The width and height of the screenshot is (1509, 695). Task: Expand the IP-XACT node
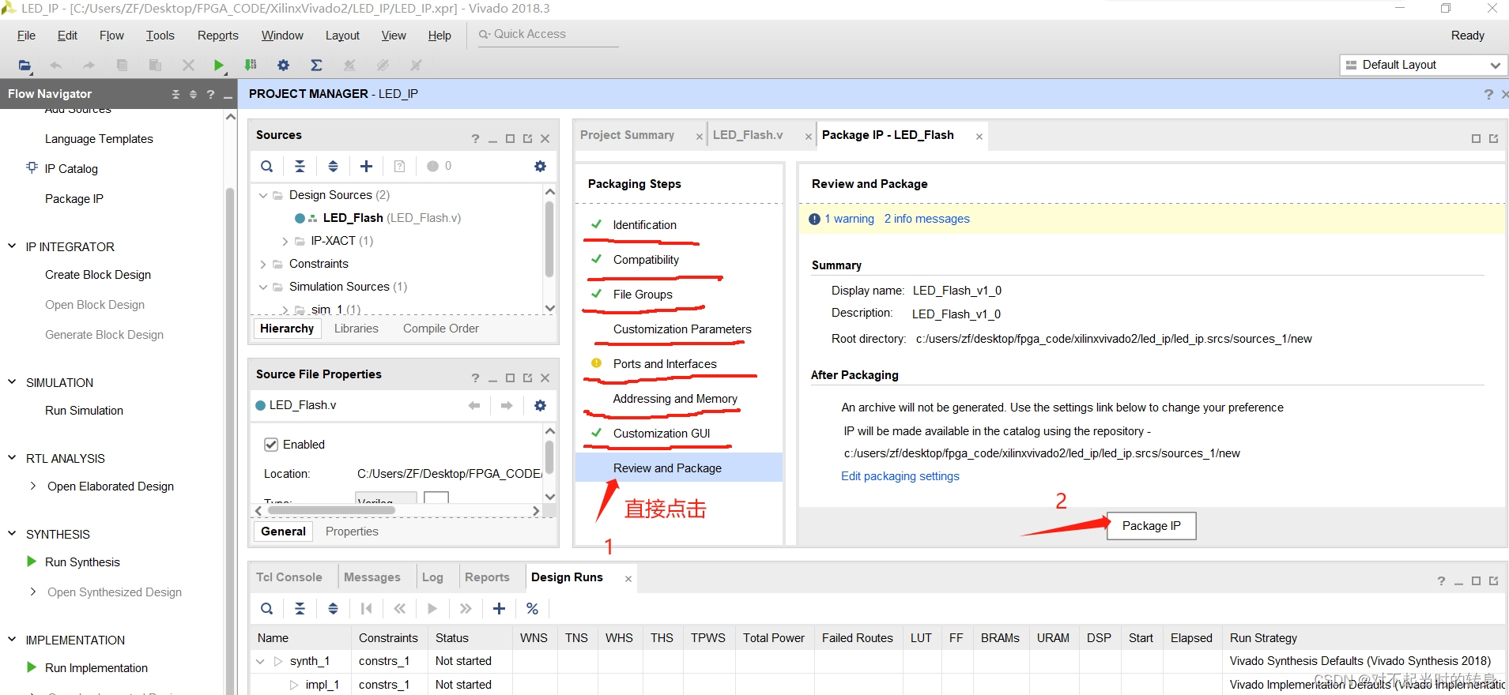285,241
